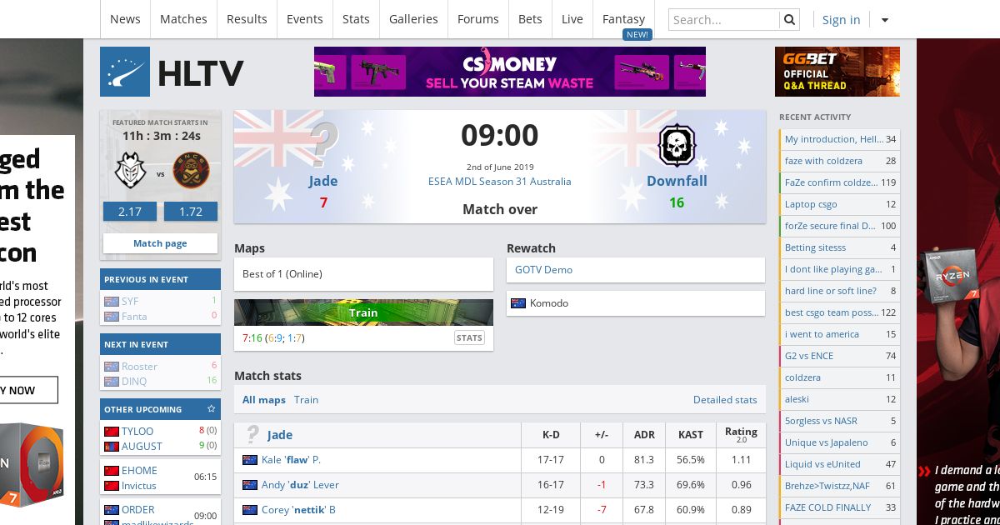Screen dimensions: 1000x525
Task: Click the flag icon beside Corey 'nettik' B
Action: pos(249,510)
